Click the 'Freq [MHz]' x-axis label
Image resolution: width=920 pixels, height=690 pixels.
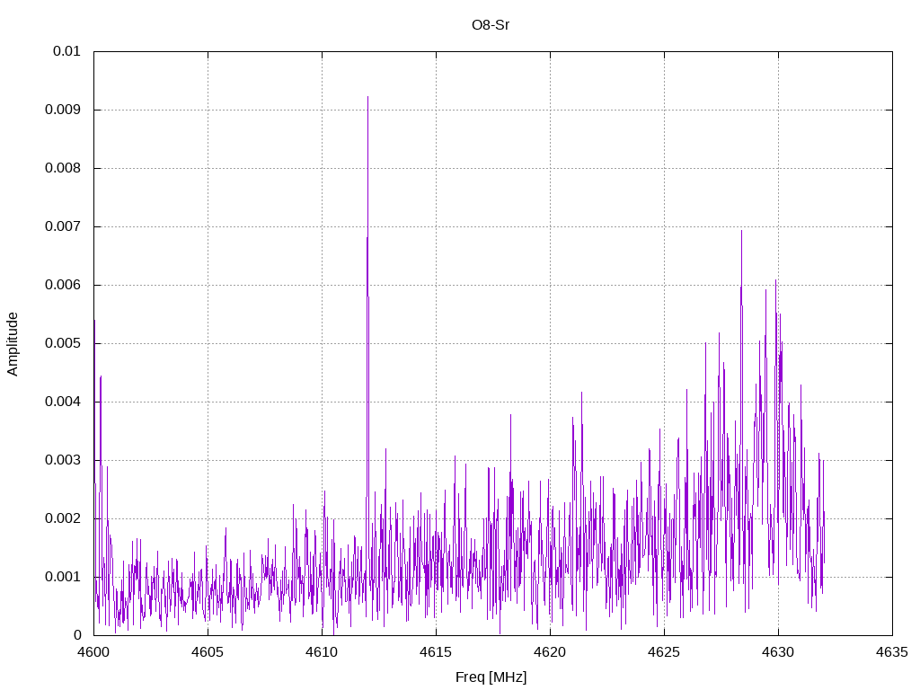[x=491, y=677]
